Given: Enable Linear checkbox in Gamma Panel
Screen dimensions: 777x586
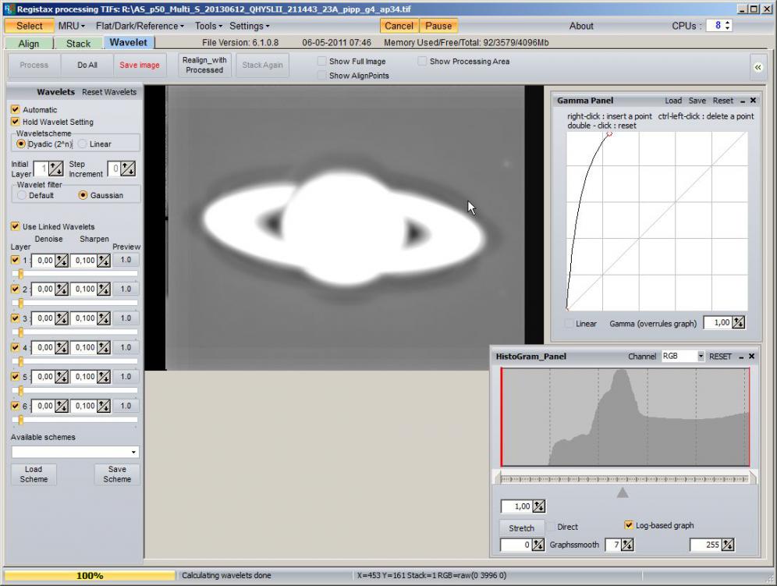Looking at the screenshot, I should [x=569, y=323].
